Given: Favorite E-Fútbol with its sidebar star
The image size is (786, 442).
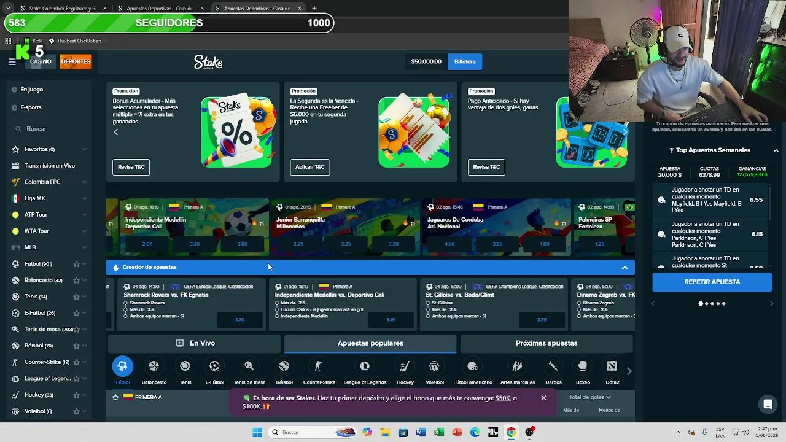Looking at the screenshot, I should click(x=76, y=313).
